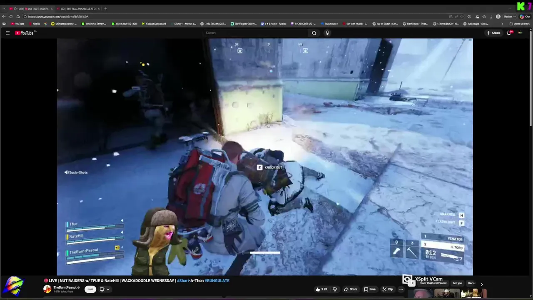Screen dimensions: 533x300
Task: Open the Copilot Chat button
Action: pos(525,17)
